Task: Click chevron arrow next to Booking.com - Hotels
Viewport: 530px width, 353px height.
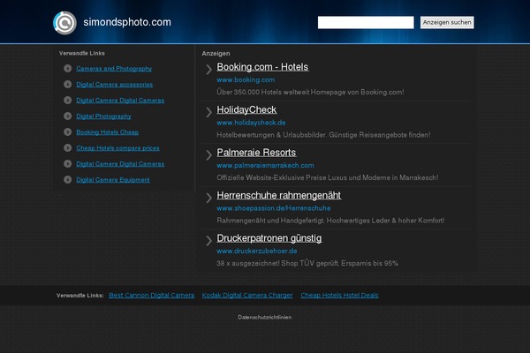Action: point(208,70)
